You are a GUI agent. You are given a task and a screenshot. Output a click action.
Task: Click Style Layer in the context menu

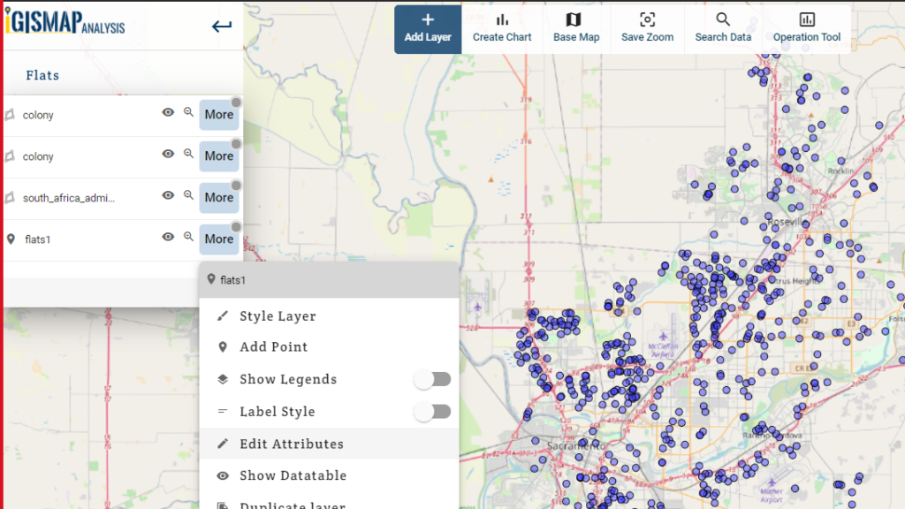[x=278, y=315]
